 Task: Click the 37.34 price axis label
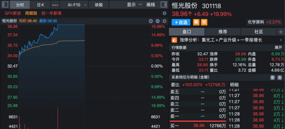pos(12,35)
